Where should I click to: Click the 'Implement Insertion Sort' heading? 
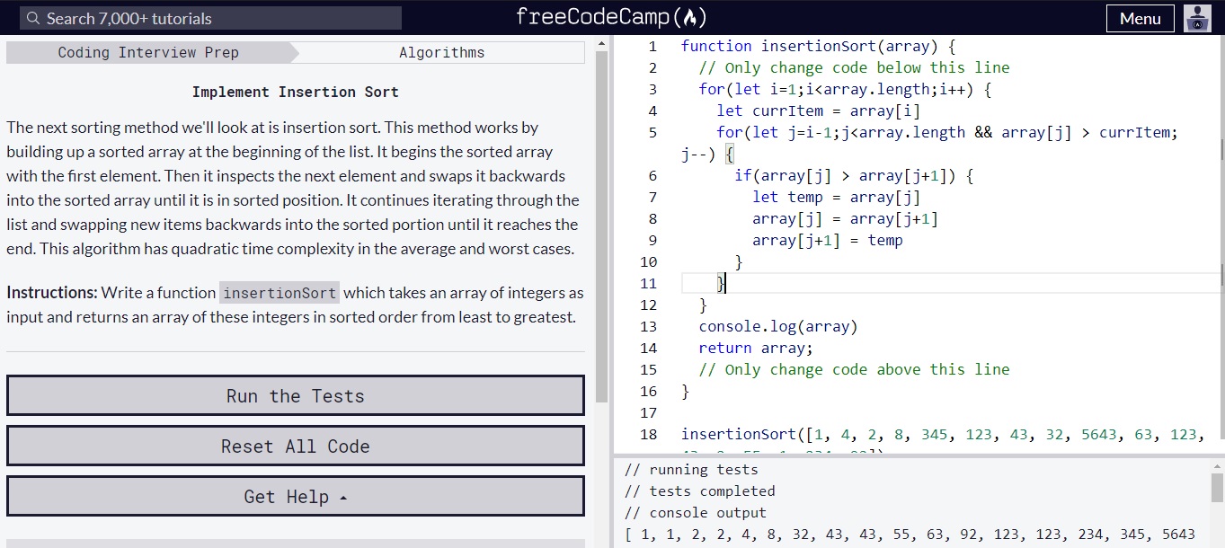tap(295, 92)
